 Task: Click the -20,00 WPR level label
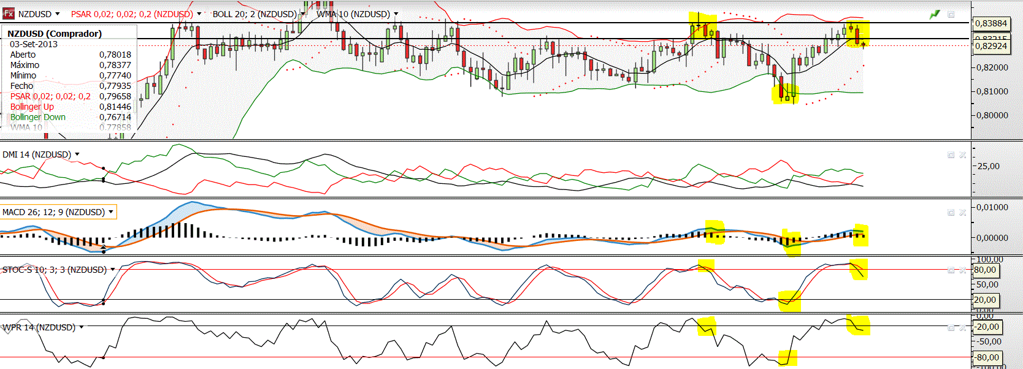click(x=987, y=327)
